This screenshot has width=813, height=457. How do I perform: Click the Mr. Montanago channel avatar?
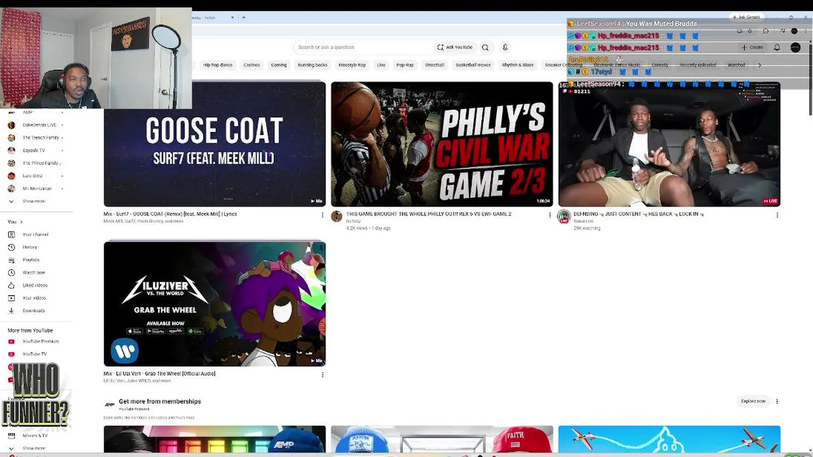pyautogui.click(x=11, y=189)
